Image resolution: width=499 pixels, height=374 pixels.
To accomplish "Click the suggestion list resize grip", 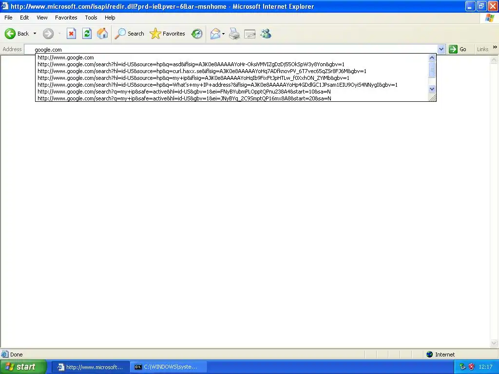I will click(x=433, y=98).
